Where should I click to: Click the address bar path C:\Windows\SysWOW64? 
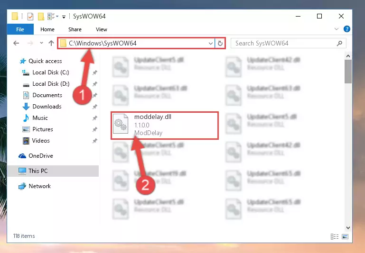click(x=103, y=43)
